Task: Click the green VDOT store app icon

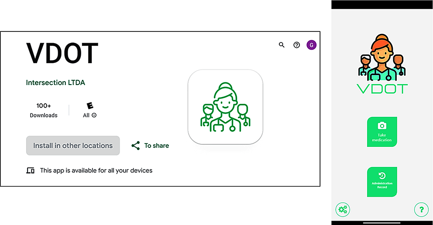Action: 225,107
